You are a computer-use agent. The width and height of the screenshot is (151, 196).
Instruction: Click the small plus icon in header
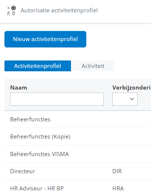click(8, 8)
